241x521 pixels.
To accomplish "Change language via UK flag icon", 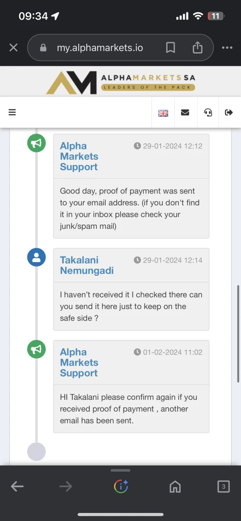I will pos(163,113).
